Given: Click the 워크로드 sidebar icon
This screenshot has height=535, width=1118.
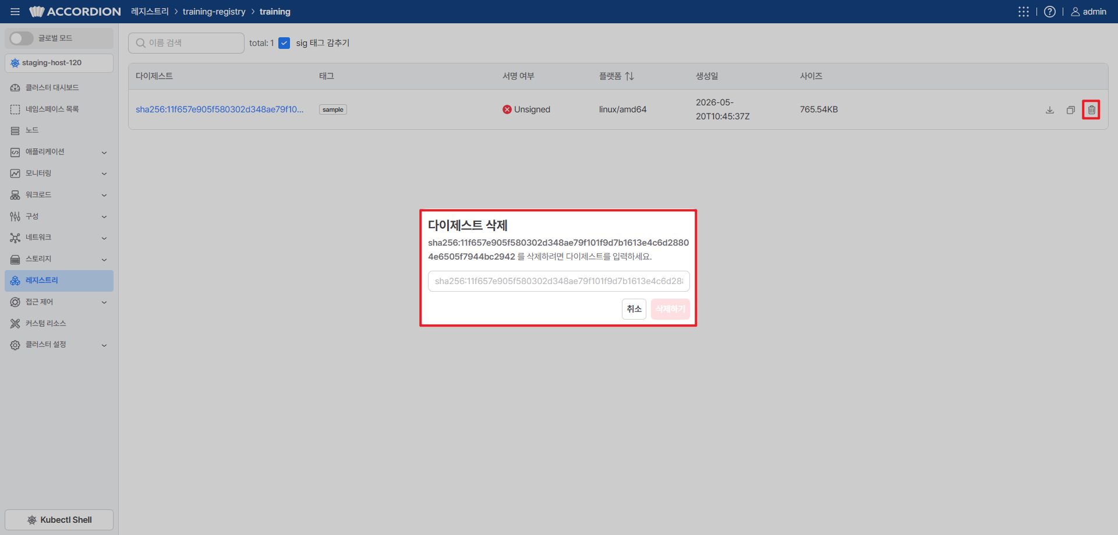Looking at the screenshot, I should click(x=15, y=195).
